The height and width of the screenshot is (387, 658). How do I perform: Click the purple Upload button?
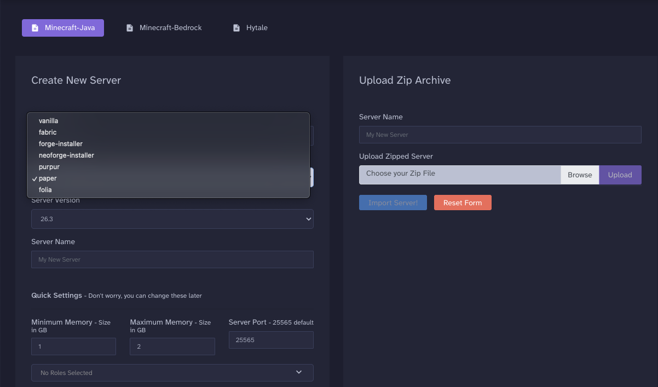[620, 175]
